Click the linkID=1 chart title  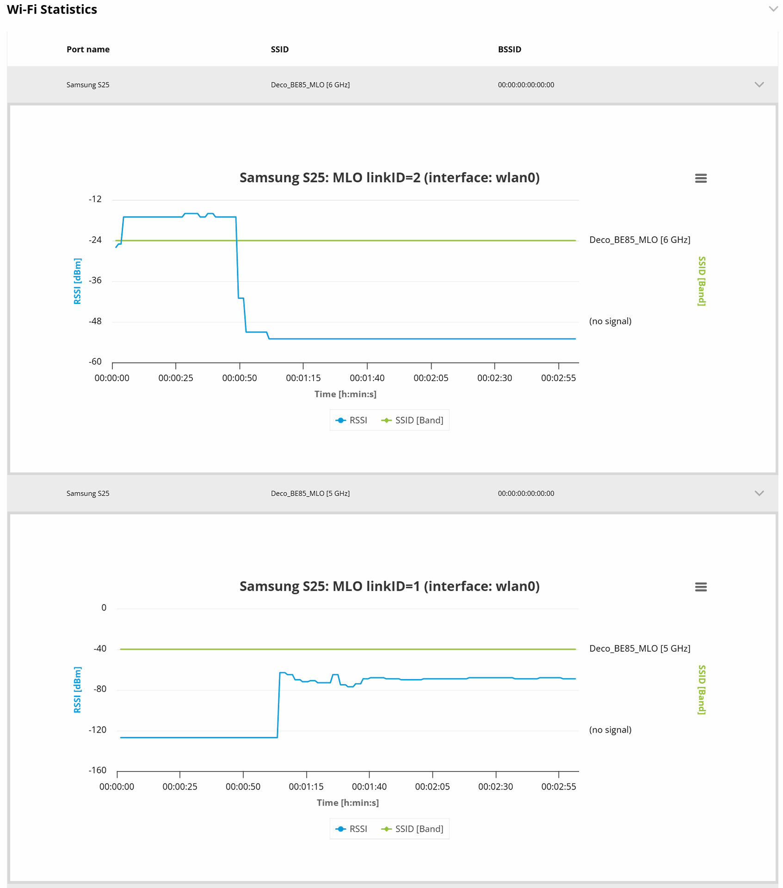(x=389, y=586)
